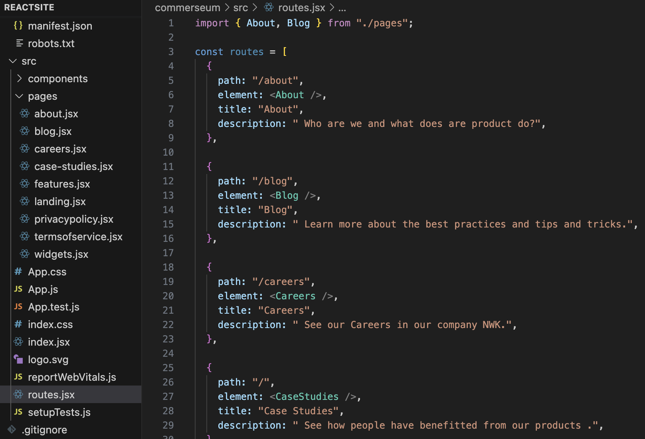Collapse the src folder
Screen dimensions: 645x439
(13, 61)
